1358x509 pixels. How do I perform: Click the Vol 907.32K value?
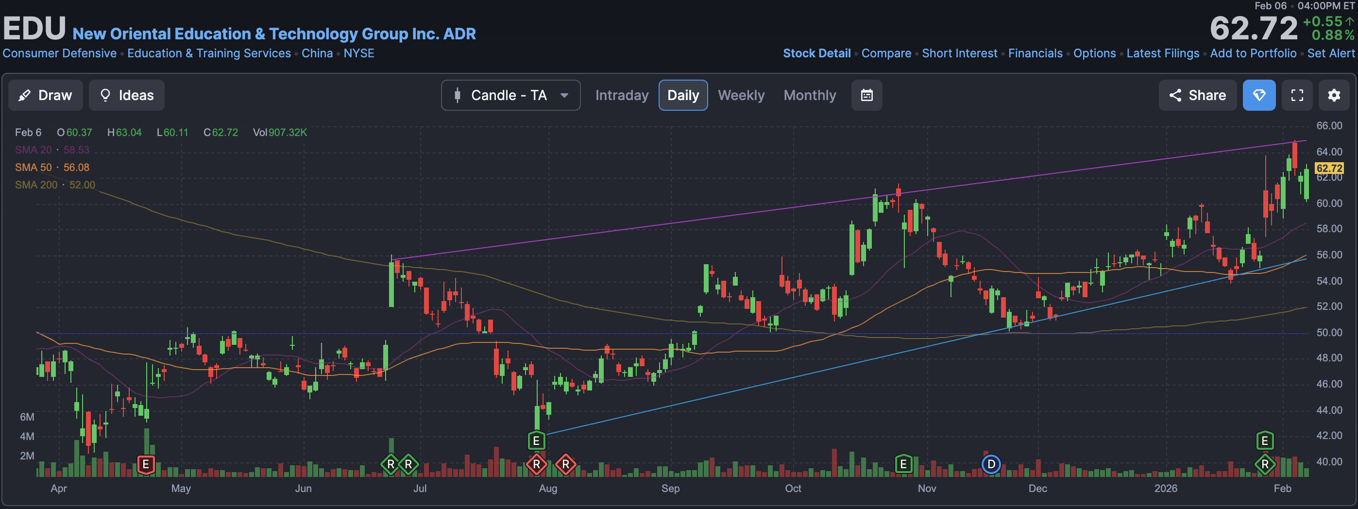280,133
